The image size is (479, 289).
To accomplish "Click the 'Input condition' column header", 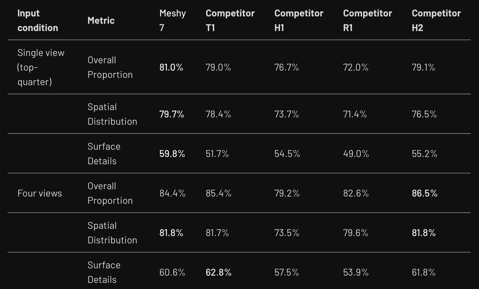I will coord(38,20).
